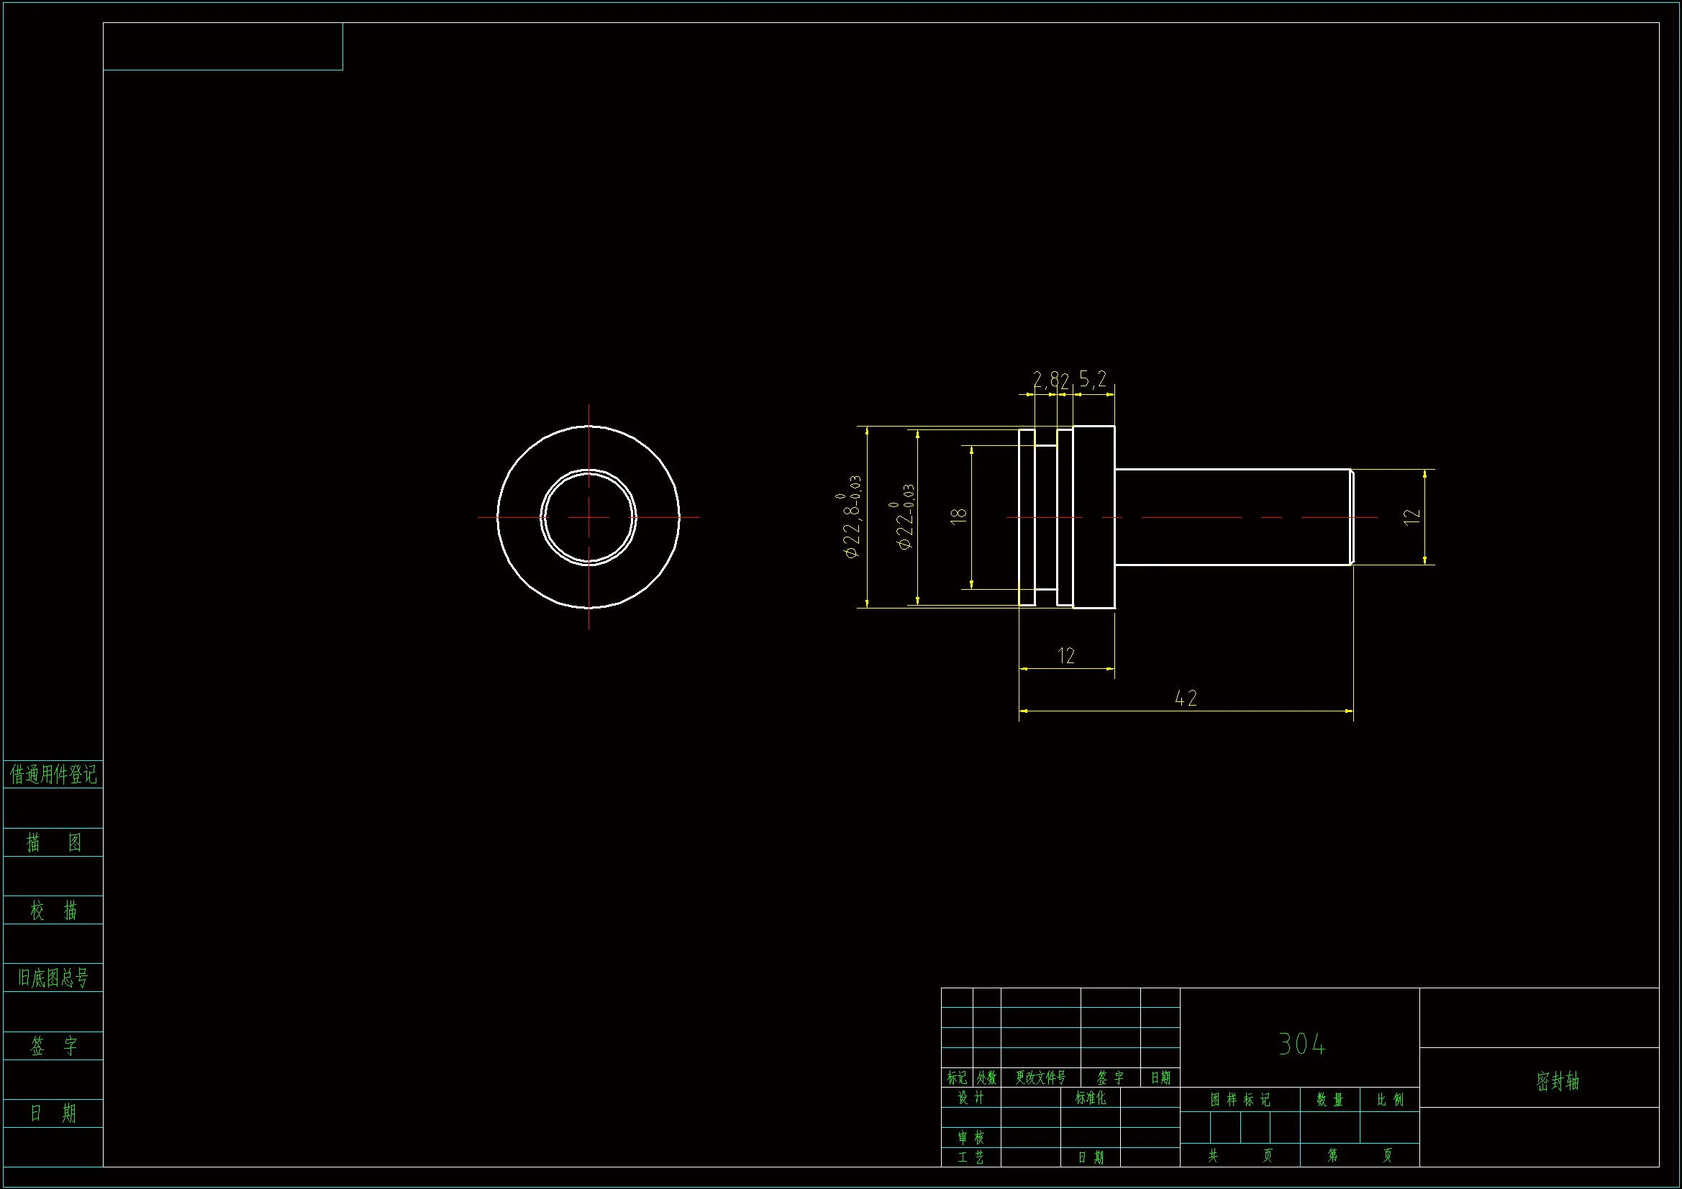Click the Φ22.8 toleranced diameter dimension
Viewport: 1682px width, 1189px height.
point(852,517)
